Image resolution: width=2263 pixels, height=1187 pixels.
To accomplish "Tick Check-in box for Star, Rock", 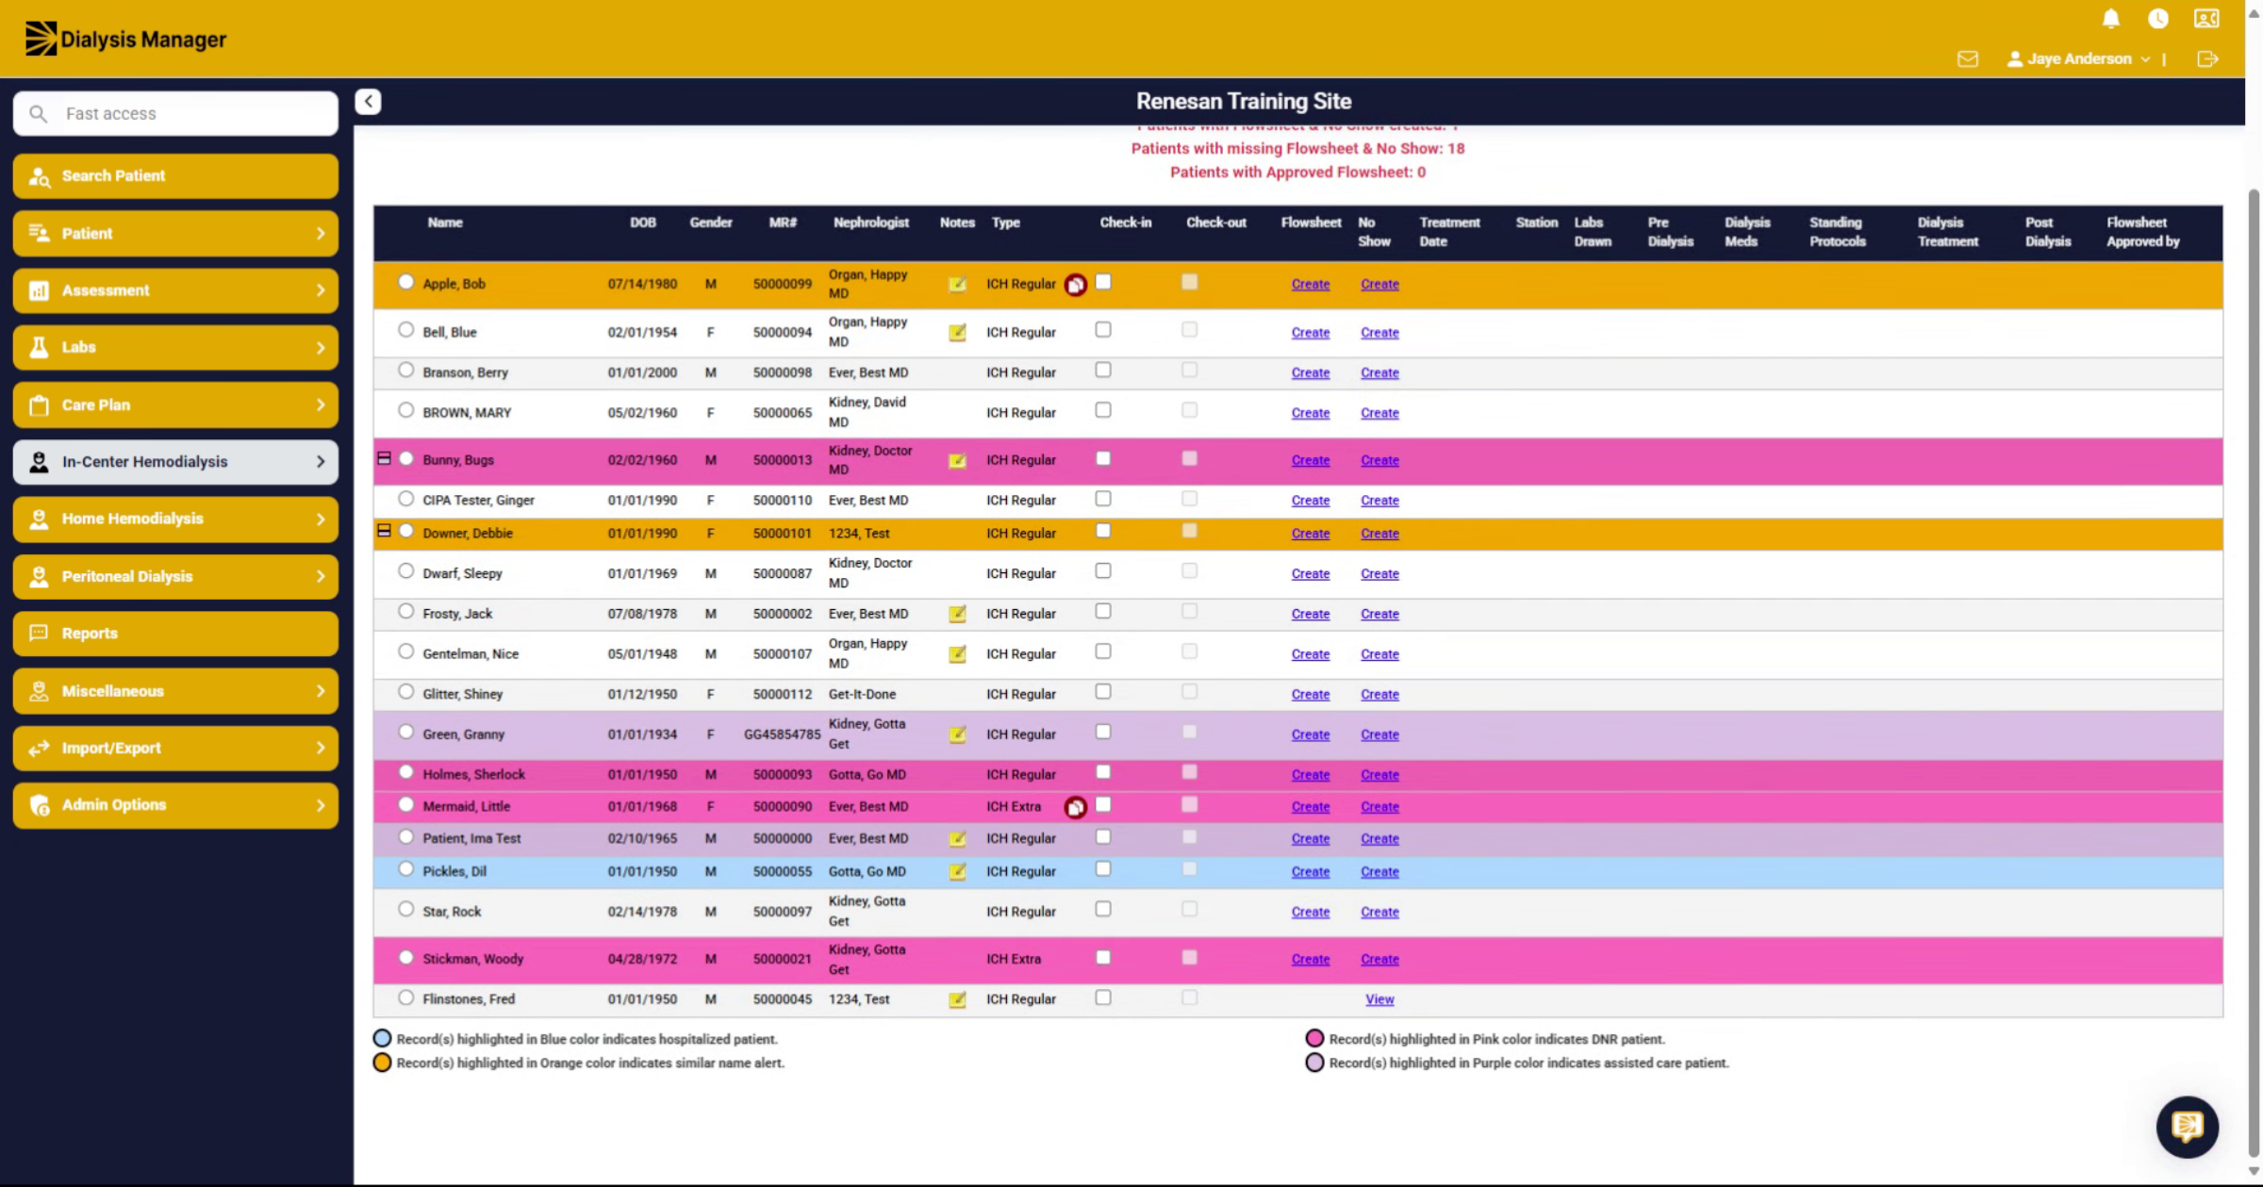I will (1103, 910).
